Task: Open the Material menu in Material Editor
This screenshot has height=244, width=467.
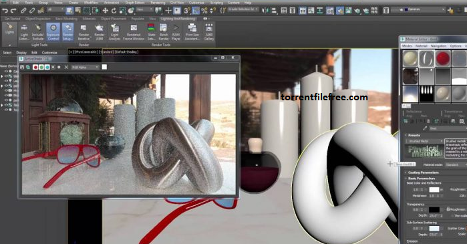Action: tap(422, 46)
